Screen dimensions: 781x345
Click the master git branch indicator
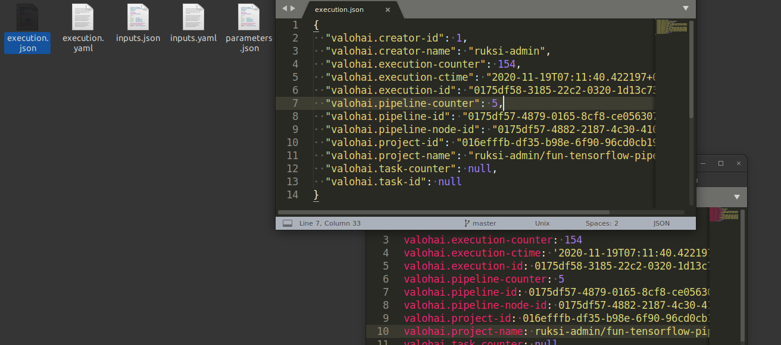click(x=480, y=223)
